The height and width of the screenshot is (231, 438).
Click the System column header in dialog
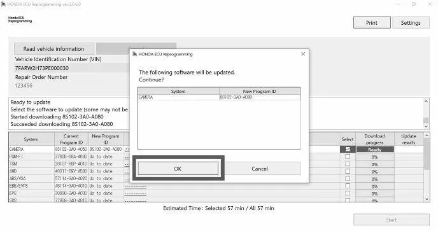pyautogui.click(x=178, y=92)
